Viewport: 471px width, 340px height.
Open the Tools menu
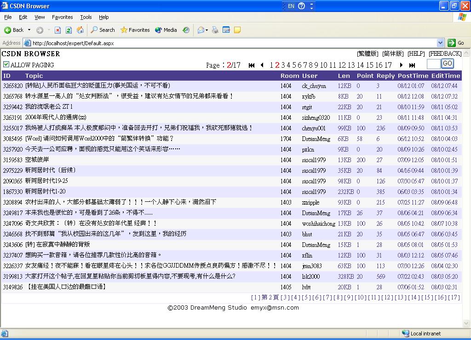pos(86,17)
